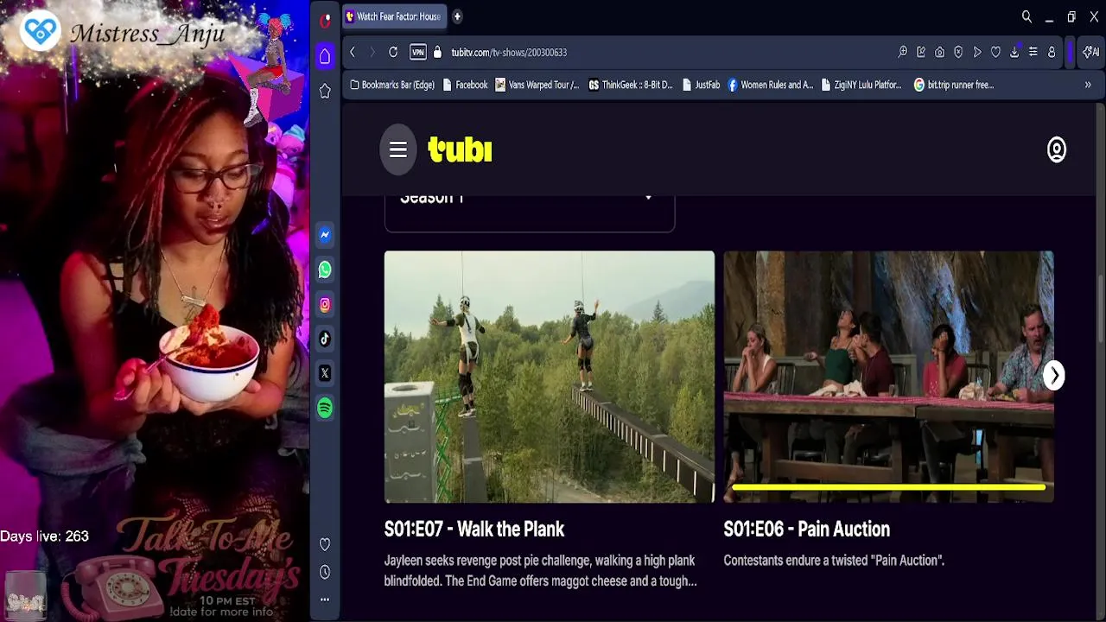Open the Home icon in Opera sidebar
1106x622 pixels.
325,56
